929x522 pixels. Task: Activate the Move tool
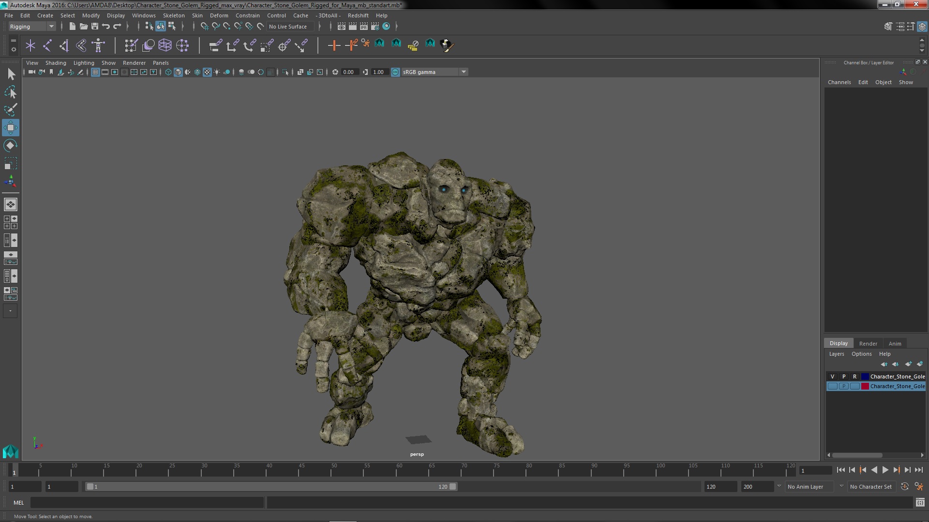click(x=11, y=128)
